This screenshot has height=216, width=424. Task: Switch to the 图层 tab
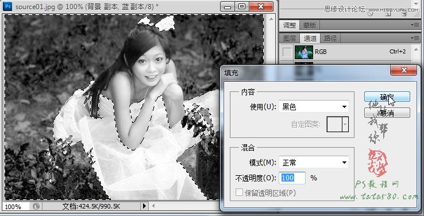pyautogui.click(x=290, y=38)
